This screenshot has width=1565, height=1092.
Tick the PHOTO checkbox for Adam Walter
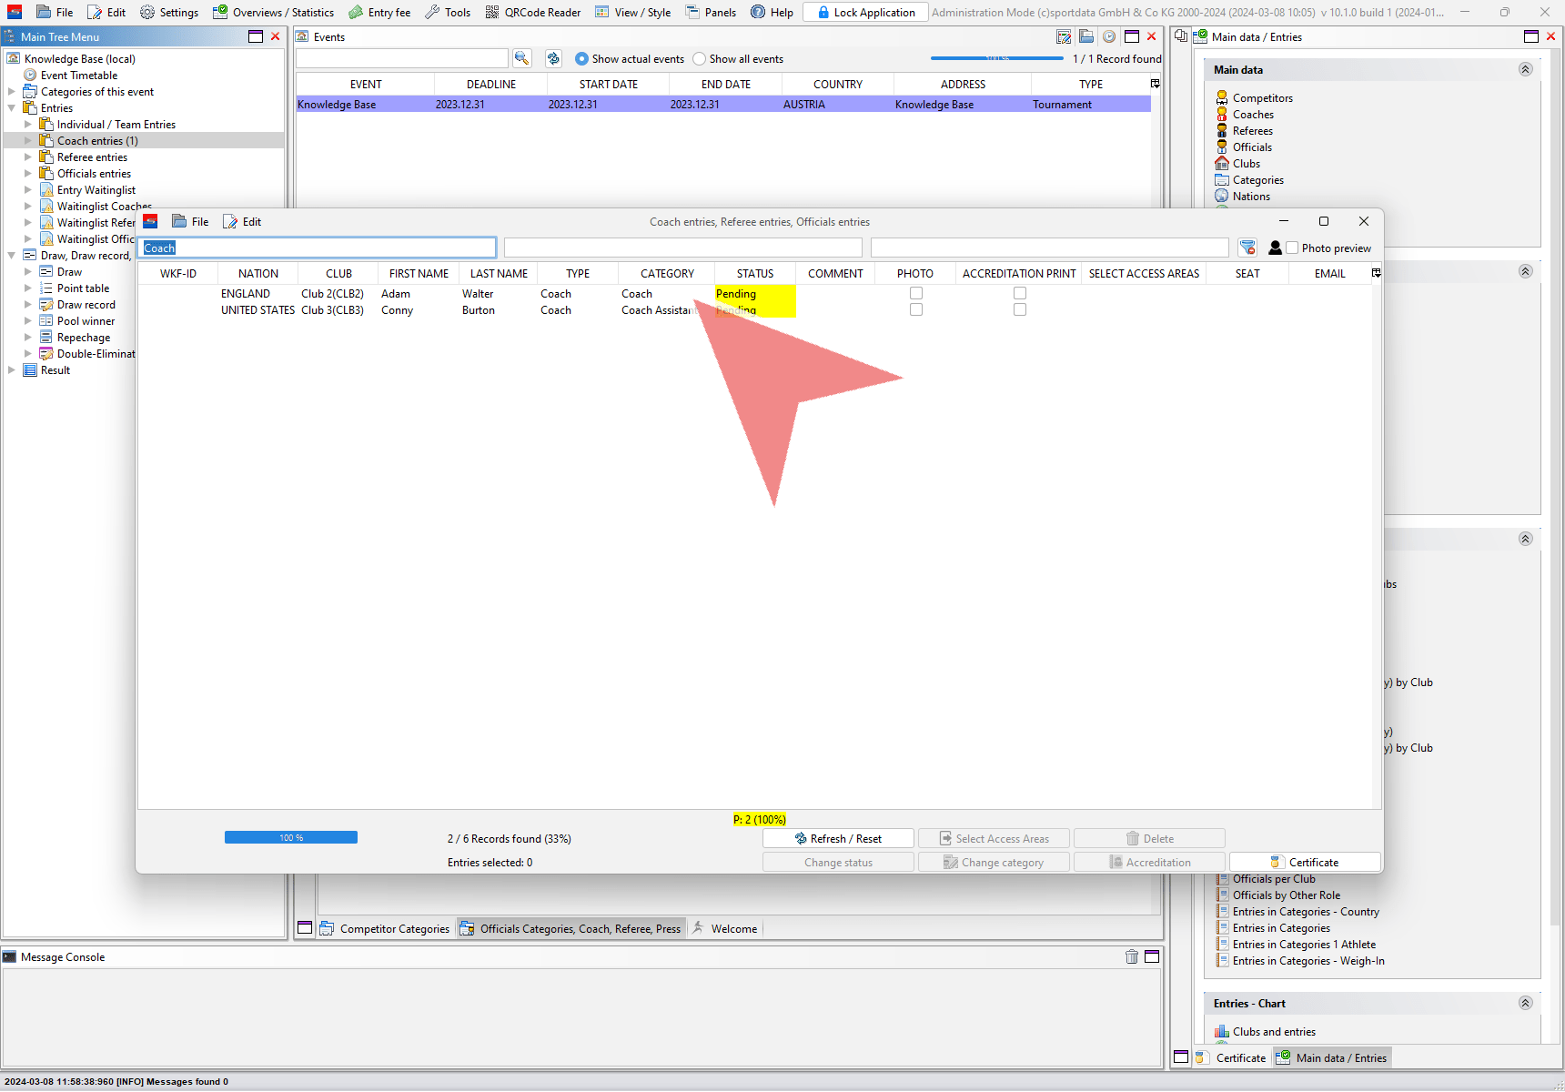916,293
